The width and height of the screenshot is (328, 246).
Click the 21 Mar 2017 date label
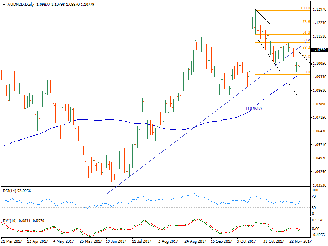click(11, 242)
